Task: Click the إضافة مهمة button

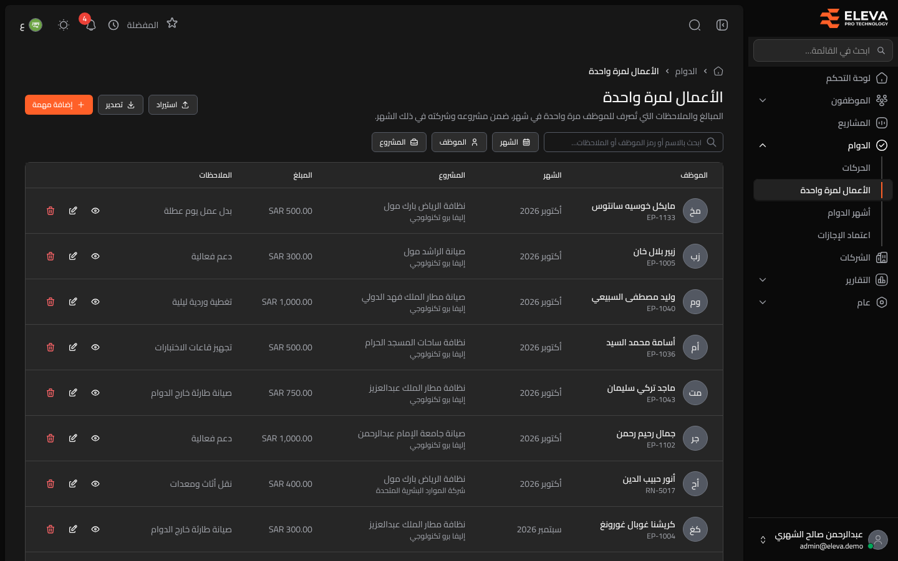Action: coord(59,105)
